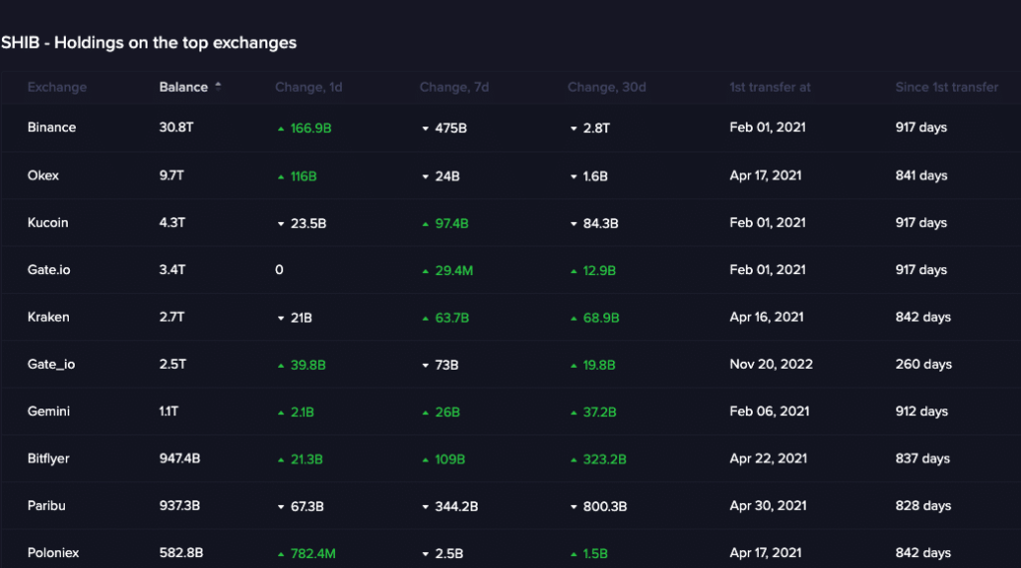
Task: Sort by 1st transfer at header
Action: pyautogui.click(x=770, y=87)
